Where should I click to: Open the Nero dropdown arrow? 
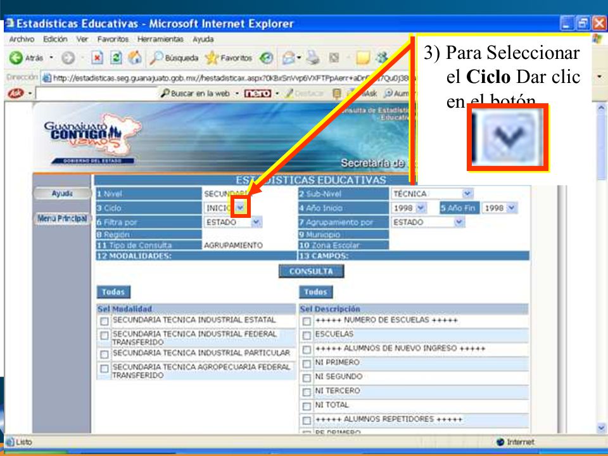pyautogui.click(x=277, y=94)
